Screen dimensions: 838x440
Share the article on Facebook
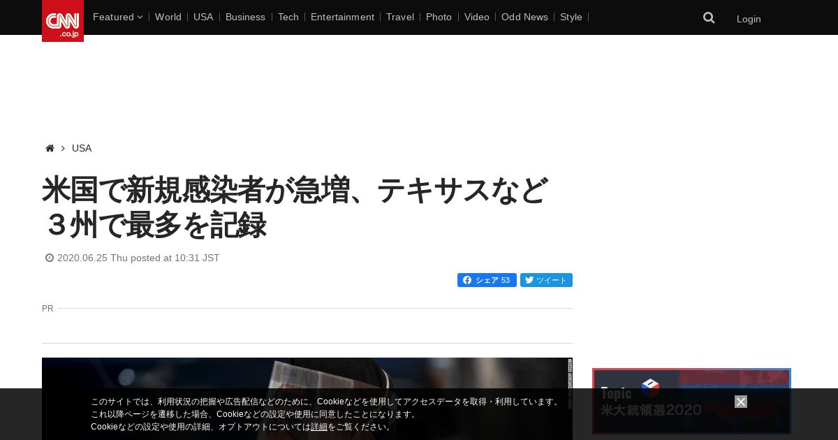(487, 280)
